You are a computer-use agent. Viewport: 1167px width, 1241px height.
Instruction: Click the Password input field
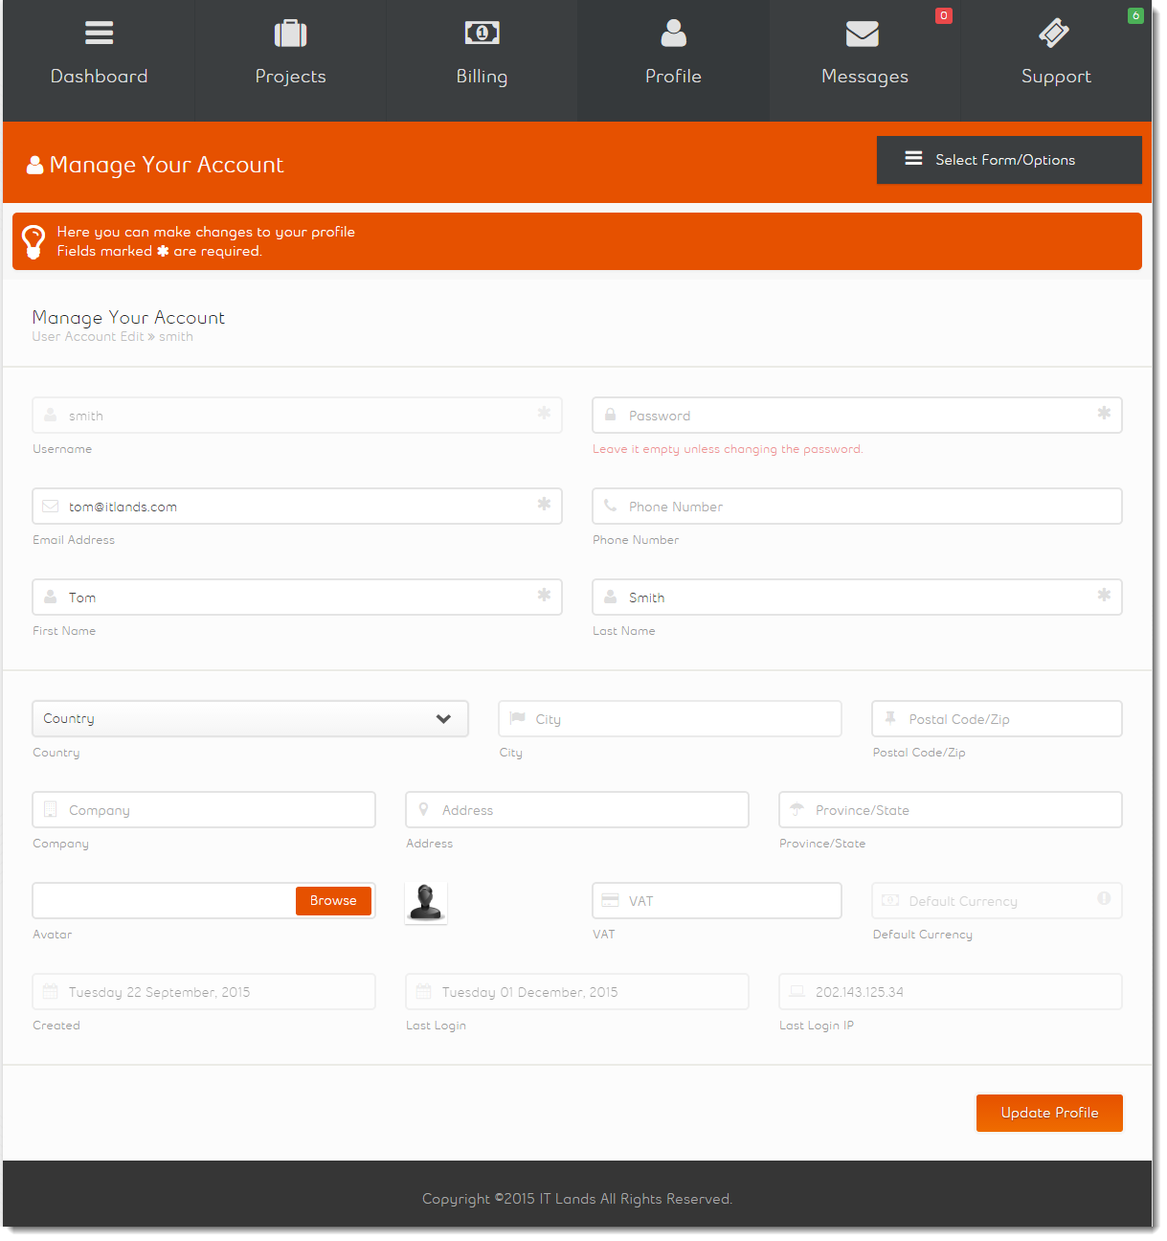click(x=857, y=415)
